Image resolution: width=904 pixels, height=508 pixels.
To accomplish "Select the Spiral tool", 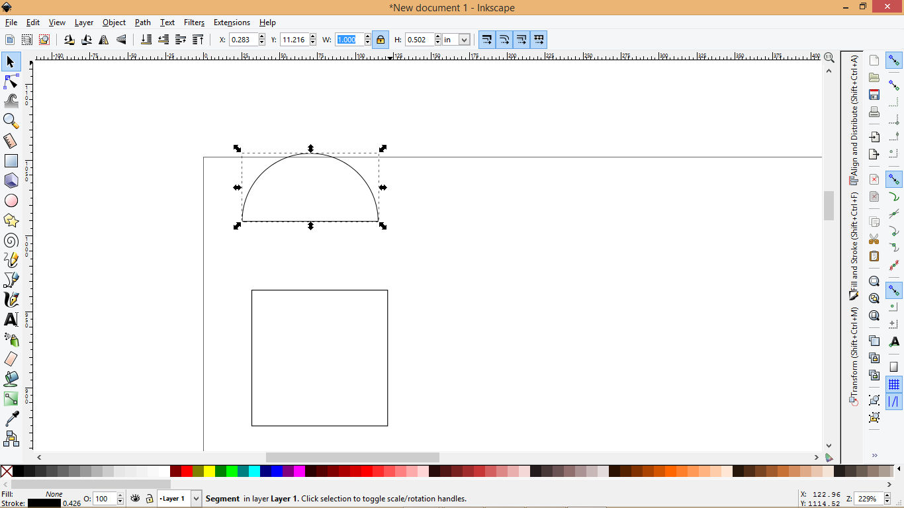I will coord(11,240).
